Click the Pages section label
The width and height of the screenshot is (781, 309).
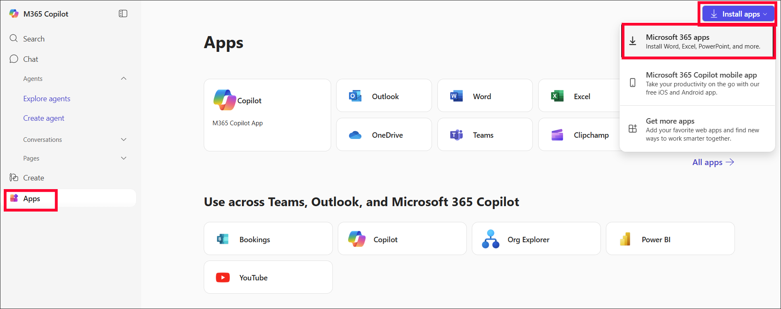tap(31, 158)
